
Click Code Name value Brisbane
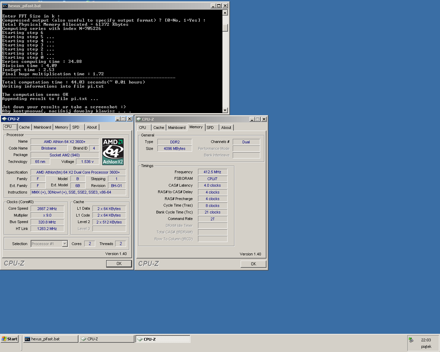[x=49, y=148]
